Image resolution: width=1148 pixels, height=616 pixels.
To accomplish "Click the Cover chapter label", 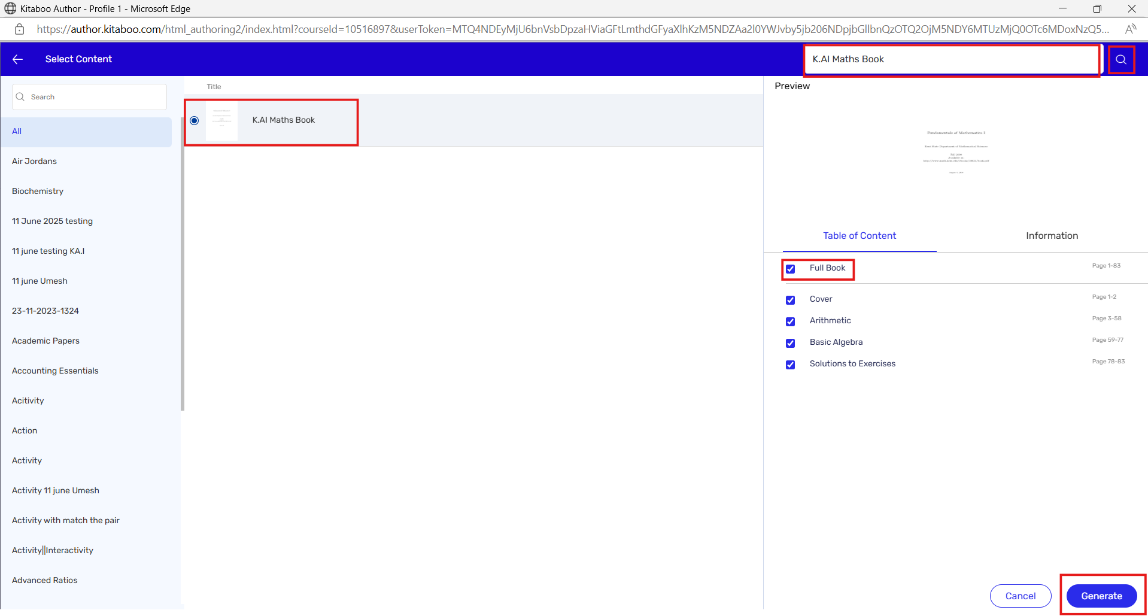I will click(821, 299).
